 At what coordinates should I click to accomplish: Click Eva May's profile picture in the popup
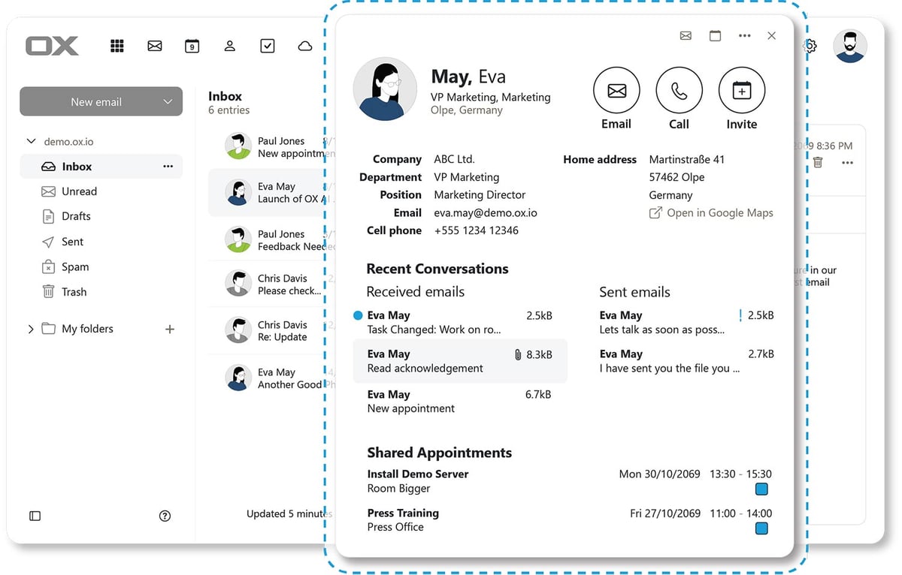(385, 88)
